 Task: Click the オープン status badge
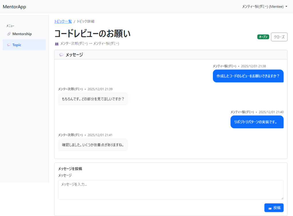263,37
